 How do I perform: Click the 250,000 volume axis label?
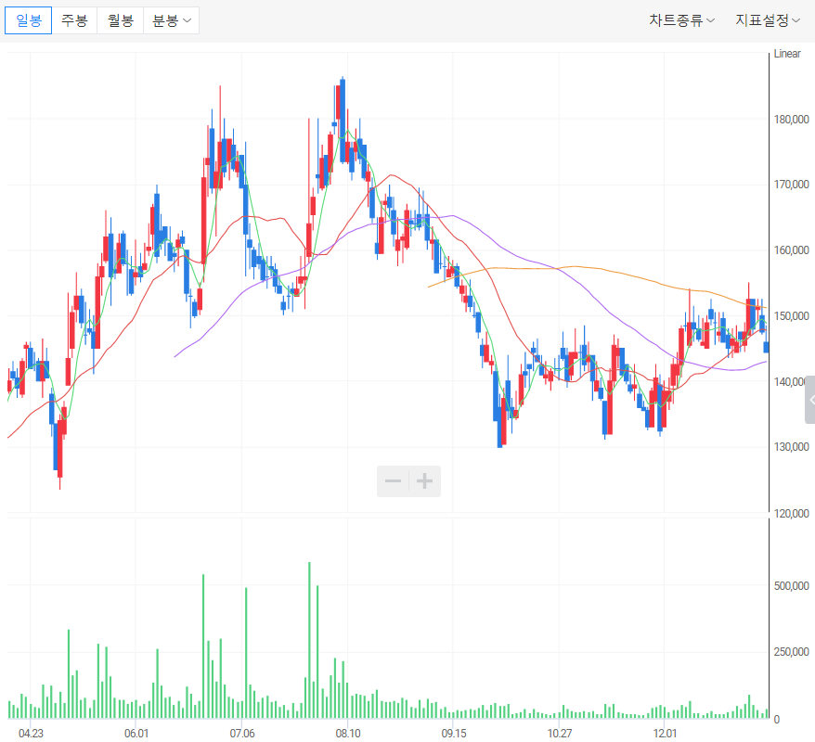click(x=791, y=652)
